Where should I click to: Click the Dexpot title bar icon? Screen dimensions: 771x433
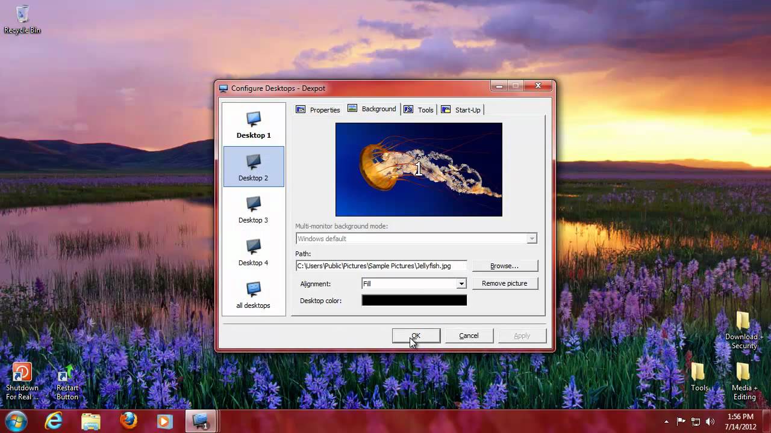[x=223, y=88]
